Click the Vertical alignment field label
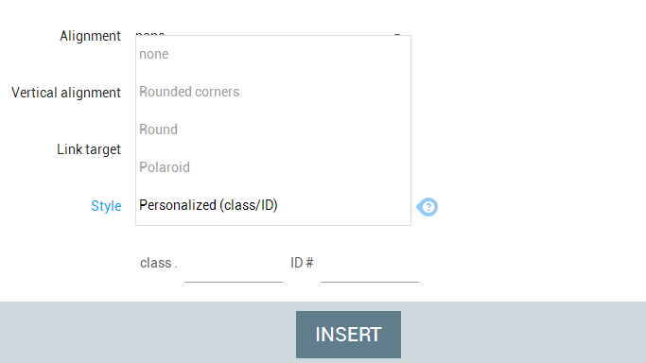Screen dimensions: 646x363 [66, 93]
